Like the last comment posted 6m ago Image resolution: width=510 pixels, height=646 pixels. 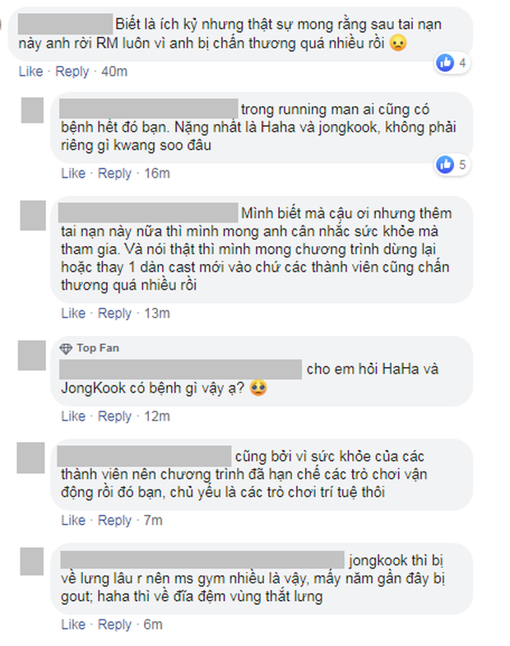[x=73, y=625]
